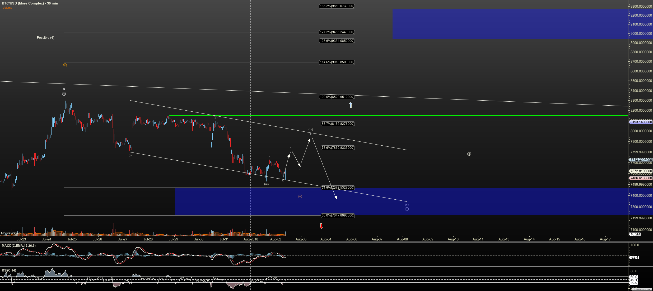Select the (iii) wave label at the low
Image resolution: width=653 pixels, height=291 pixels.
(x=266, y=184)
